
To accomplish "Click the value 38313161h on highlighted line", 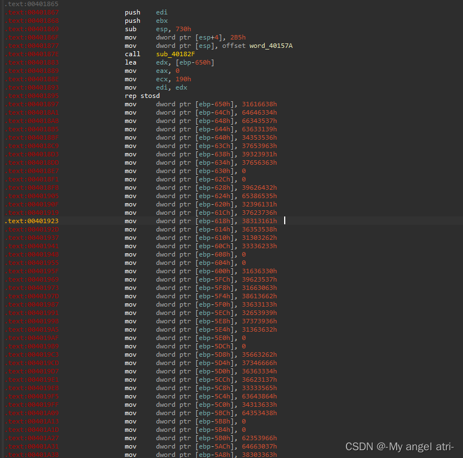I will click(260, 221).
